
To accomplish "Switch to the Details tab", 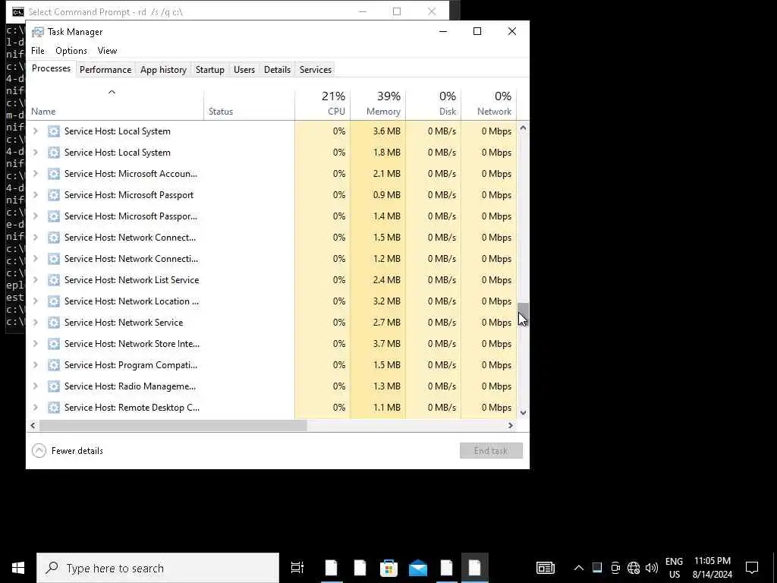I will tap(277, 70).
